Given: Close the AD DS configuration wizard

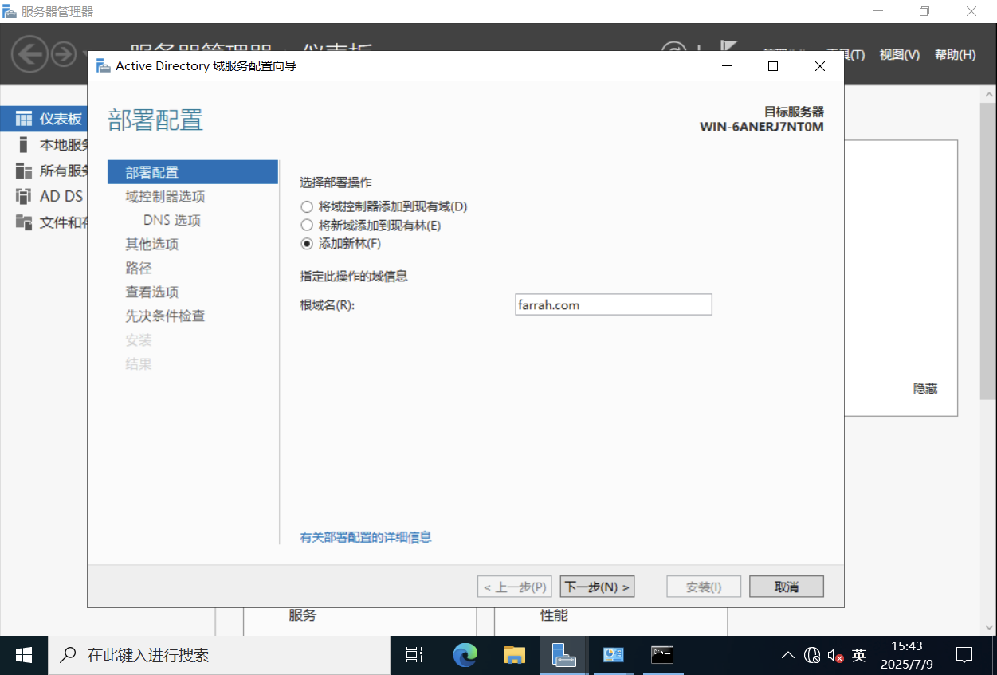Looking at the screenshot, I should [820, 66].
